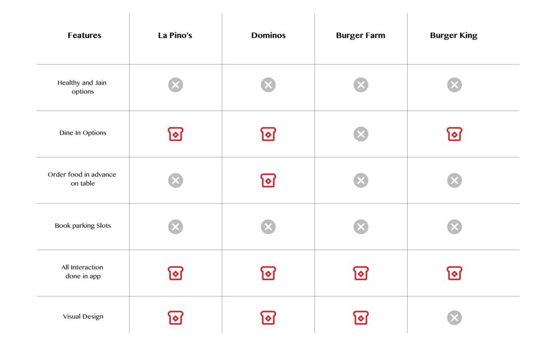Click Dominos Dine In Options red icon
The width and height of the screenshot is (556, 346).
(x=268, y=134)
